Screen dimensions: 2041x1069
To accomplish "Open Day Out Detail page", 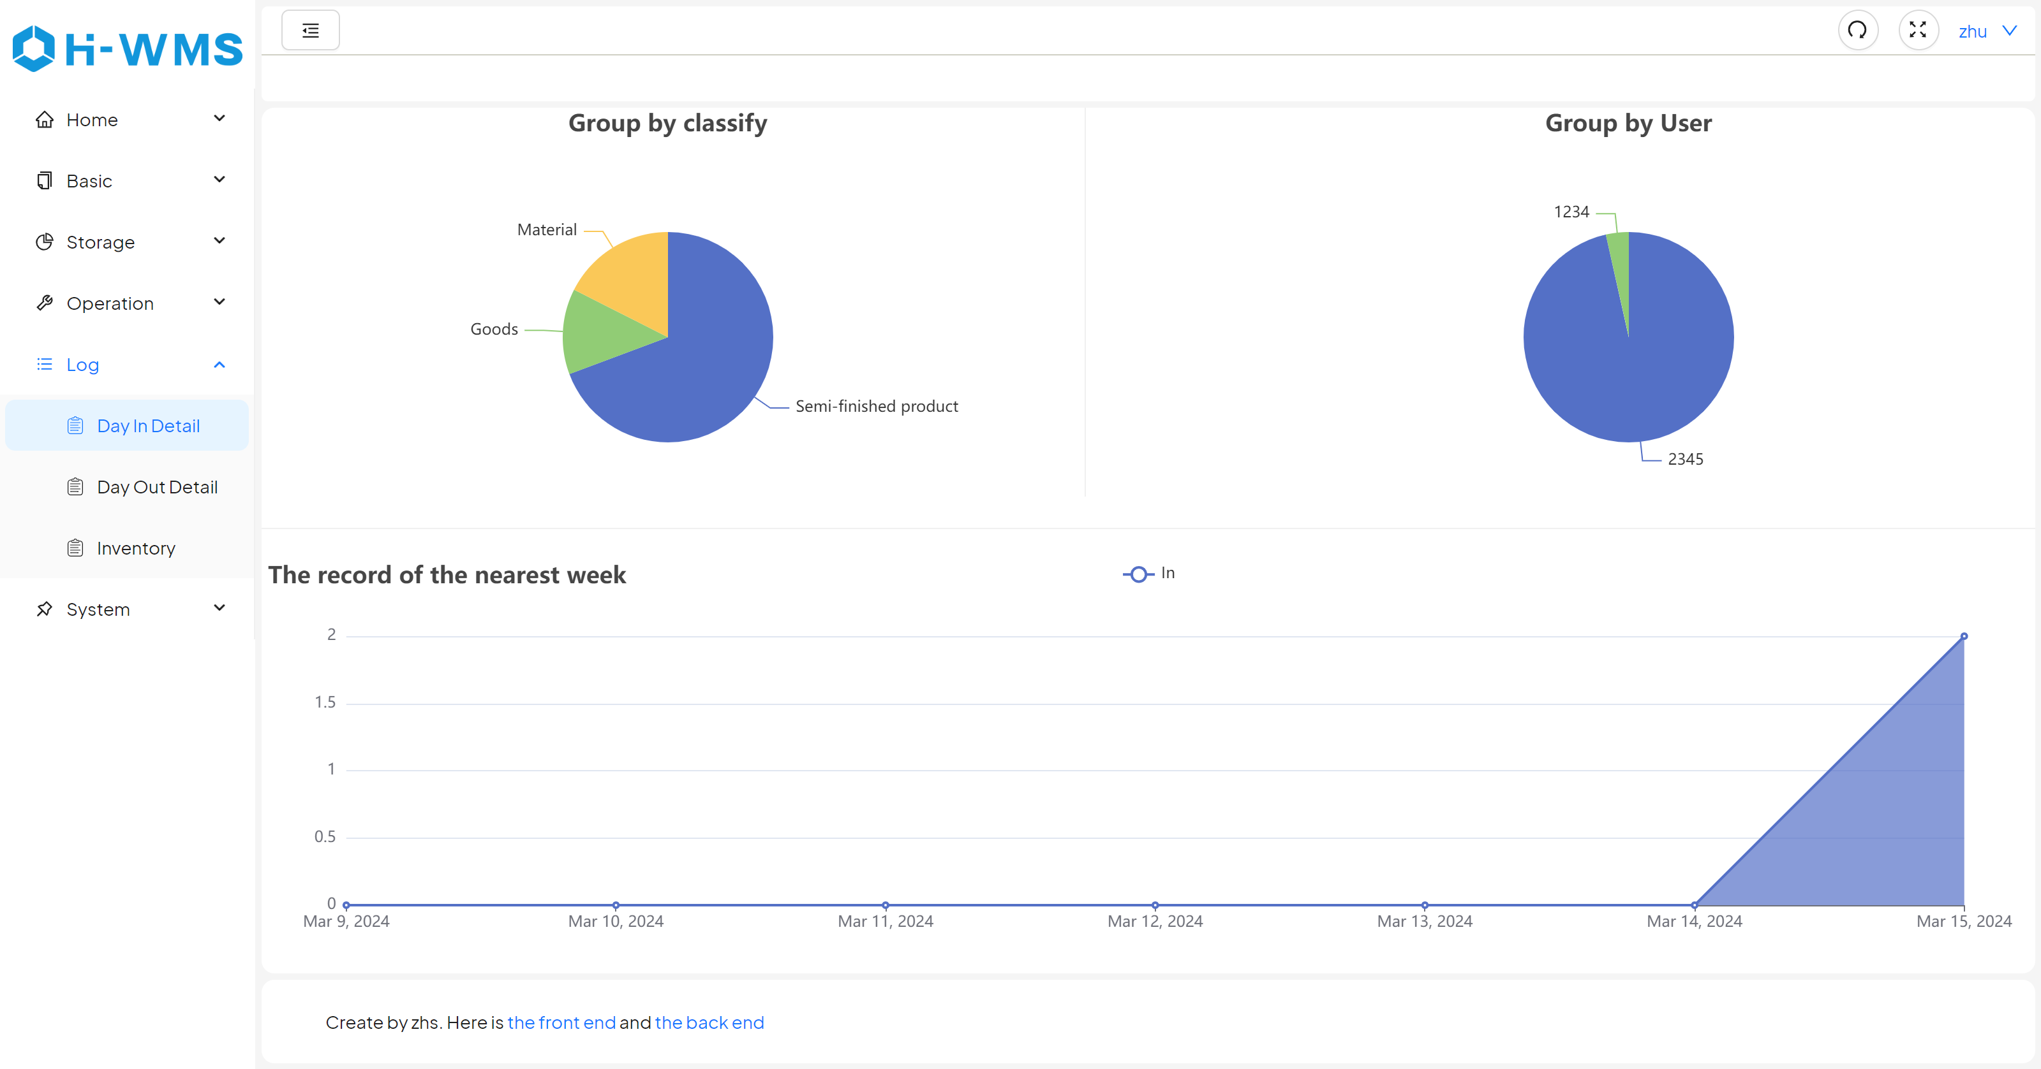I will click(157, 487).
